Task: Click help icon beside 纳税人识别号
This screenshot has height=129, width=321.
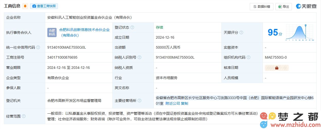Action: 139,57
